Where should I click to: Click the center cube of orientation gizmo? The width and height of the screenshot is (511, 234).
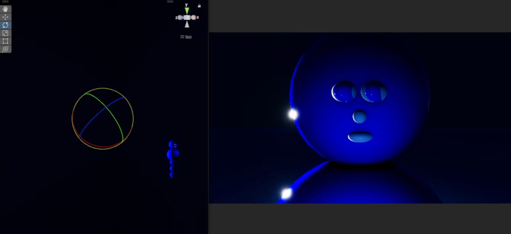coord(187,18)
